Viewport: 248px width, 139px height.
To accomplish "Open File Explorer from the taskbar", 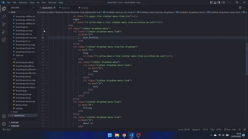I will pyautogui.click(x=117, y=135).
